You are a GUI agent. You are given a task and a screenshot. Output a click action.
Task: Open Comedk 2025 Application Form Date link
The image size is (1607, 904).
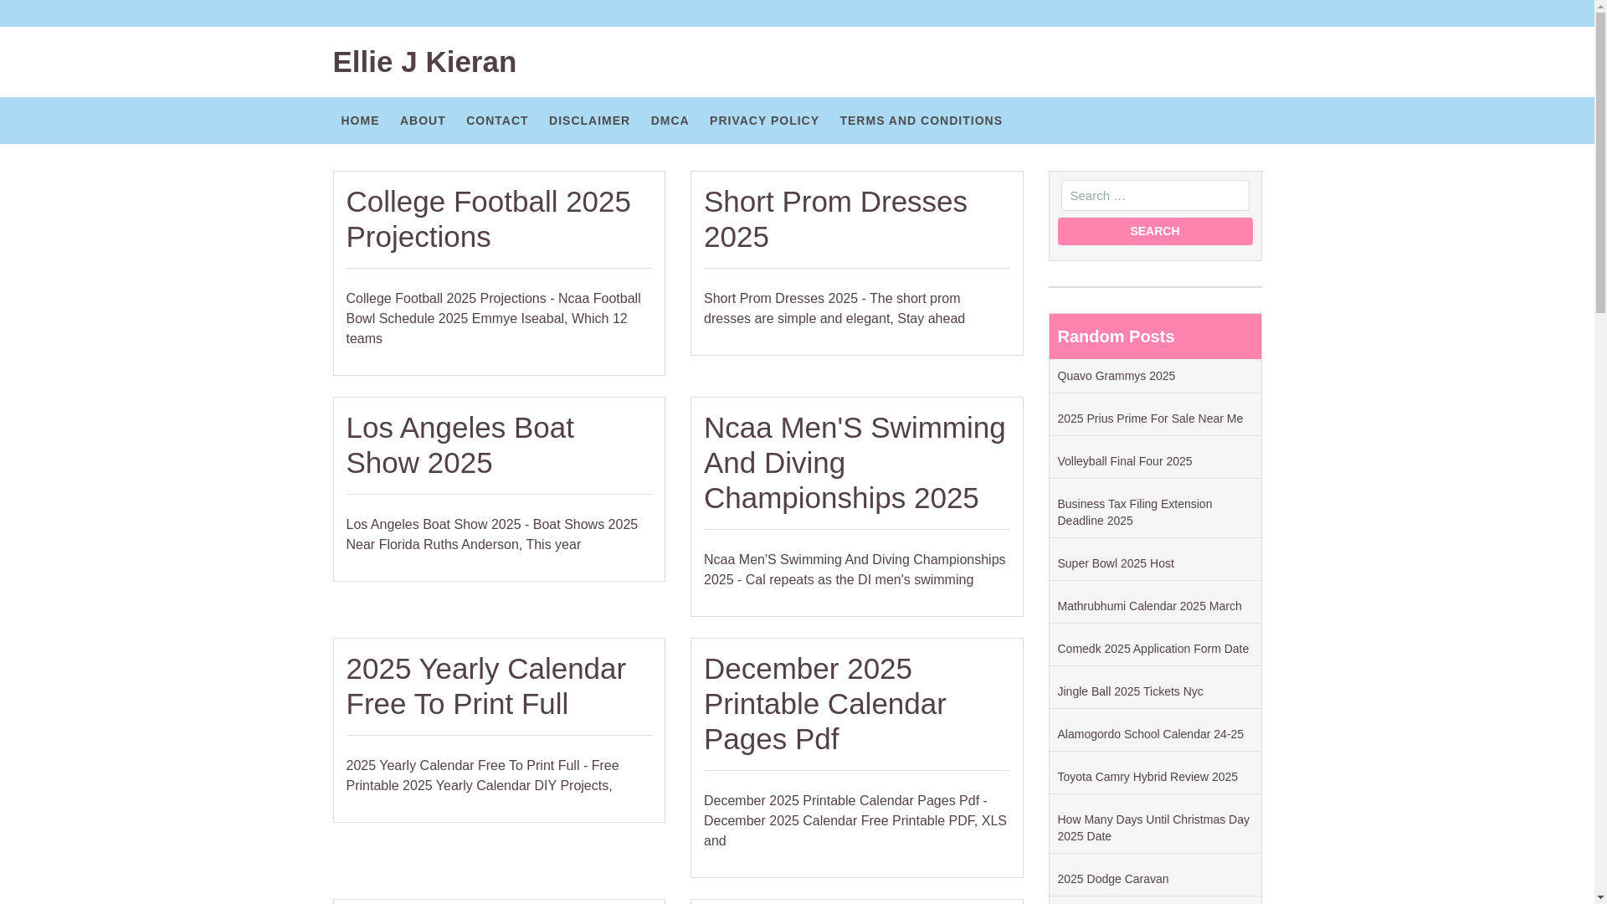(1153, 649)
